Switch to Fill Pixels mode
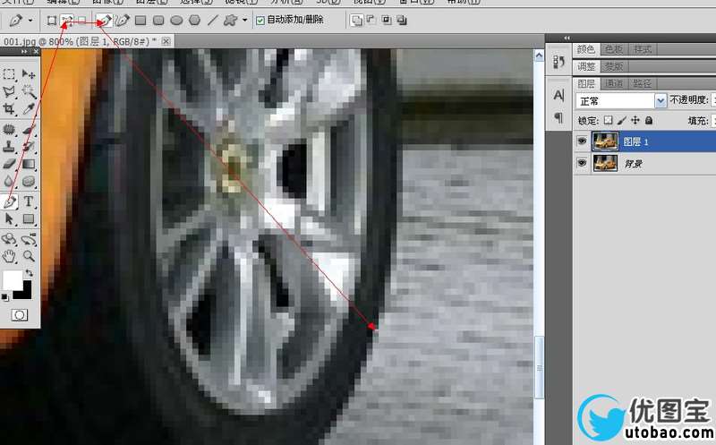This screenshot has height=445, width=716. pyautogui.click(x=81, y=21)
